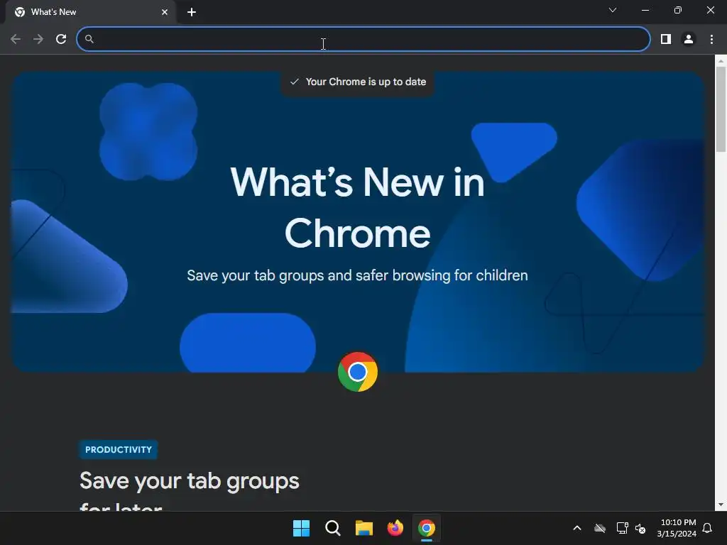Click the search icon in address bar
Image resolution: width=727 pixels, height=545 pixels.
[89, 39]
